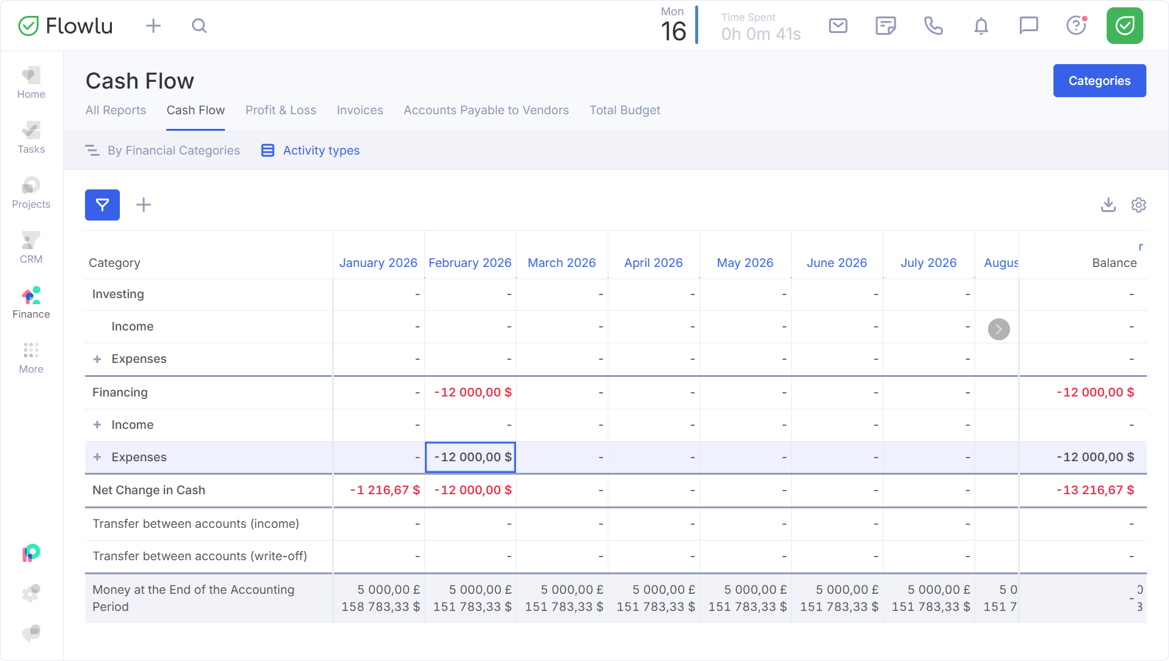Click the Categories button
Image resolution: width=1169 pixels, height=661 pixels.
coord(1099,81)
